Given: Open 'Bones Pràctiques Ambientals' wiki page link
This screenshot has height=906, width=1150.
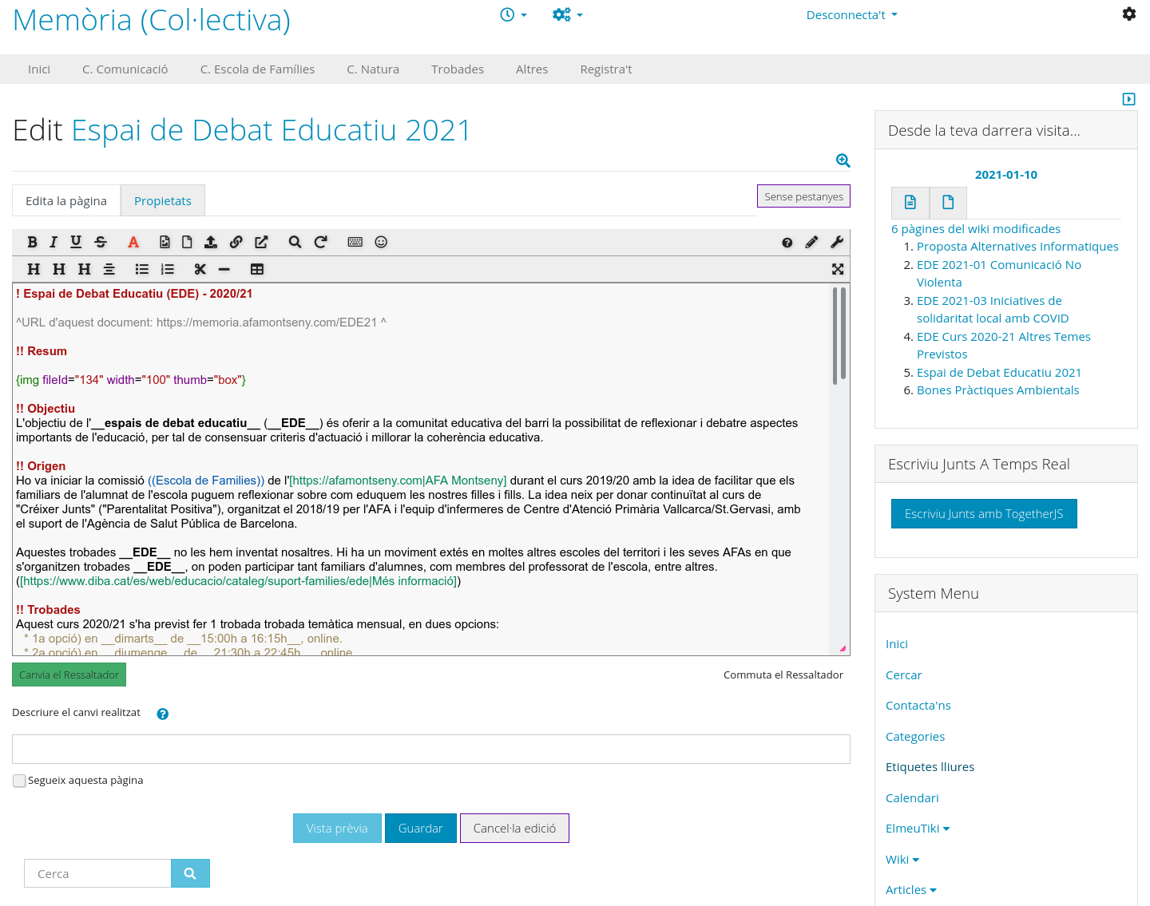Looking at the screenshot, I should pyautogui.click(x=997, y=390).
